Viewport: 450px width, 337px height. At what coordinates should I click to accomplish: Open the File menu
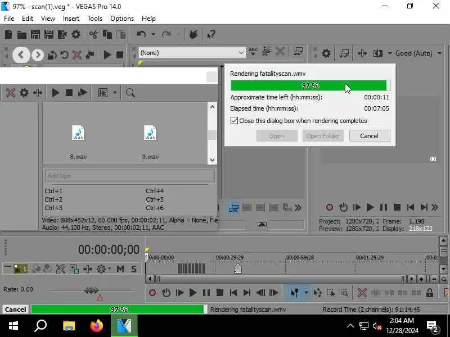click(9, 19)
